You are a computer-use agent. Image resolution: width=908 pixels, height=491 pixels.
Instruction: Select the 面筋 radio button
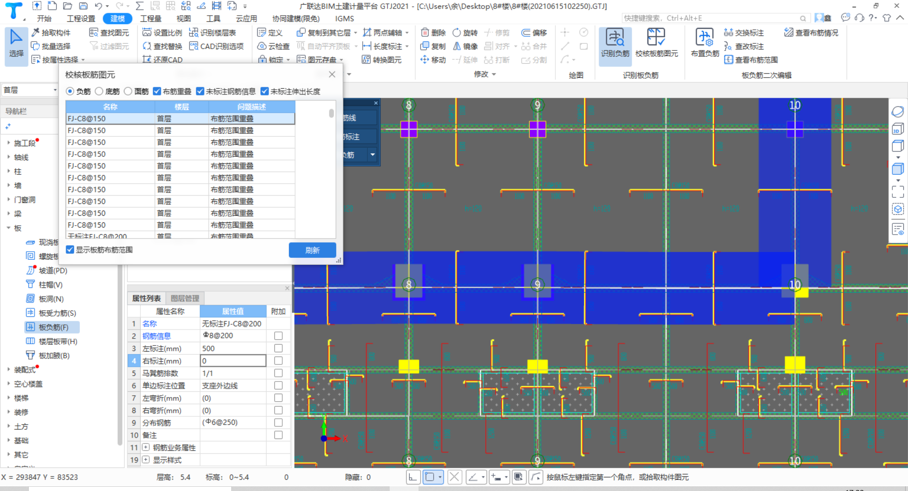[128, 92]
